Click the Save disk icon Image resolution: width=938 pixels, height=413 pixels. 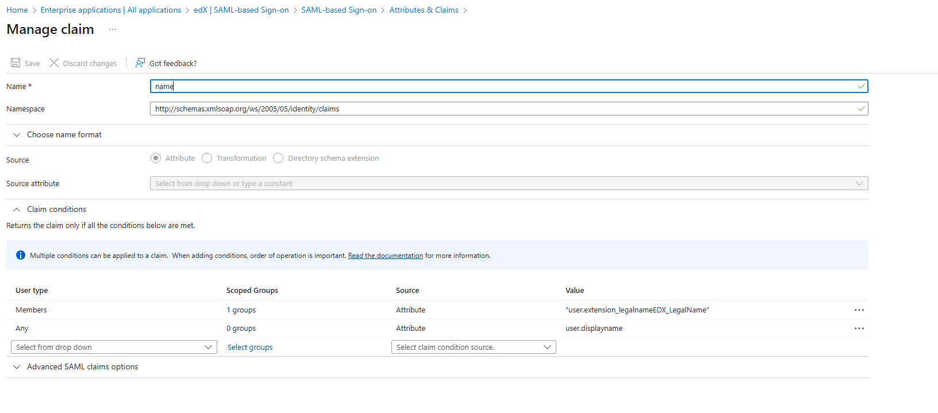pos(16,63)
